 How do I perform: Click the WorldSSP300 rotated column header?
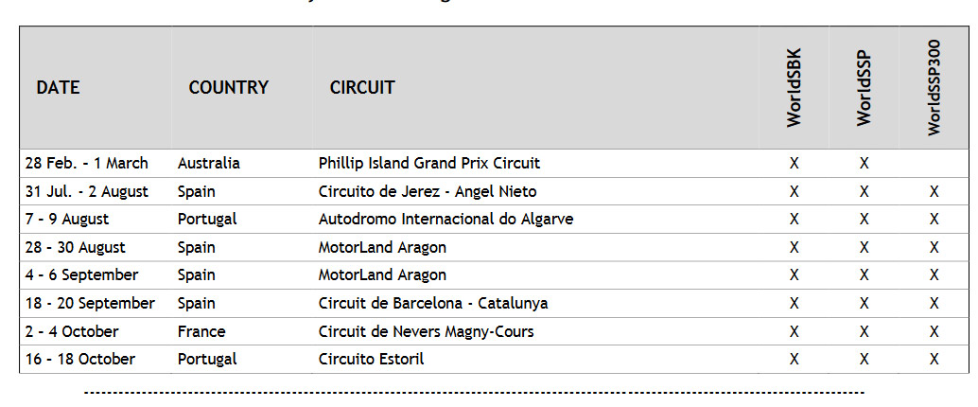934,87
